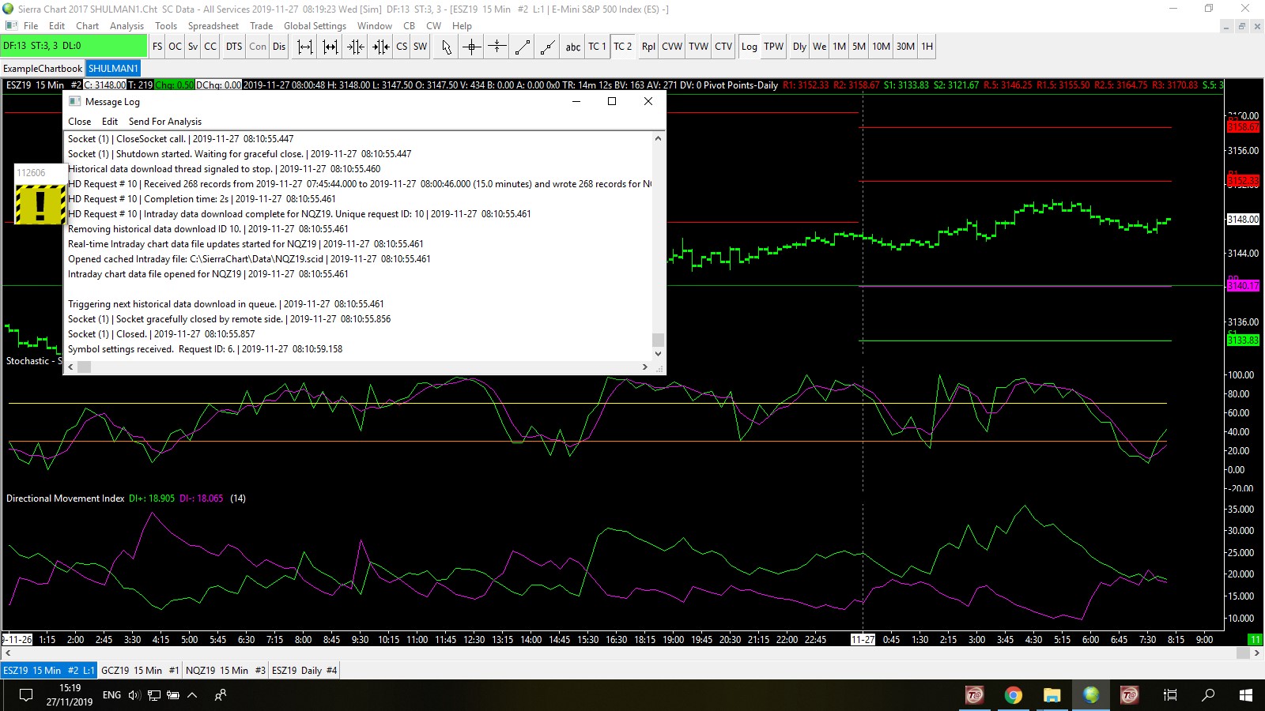Image resolution: width=1265 pixels, height=711 pixels.
Task: Open the Global Settings menu
Action: (x=315, y=26)
